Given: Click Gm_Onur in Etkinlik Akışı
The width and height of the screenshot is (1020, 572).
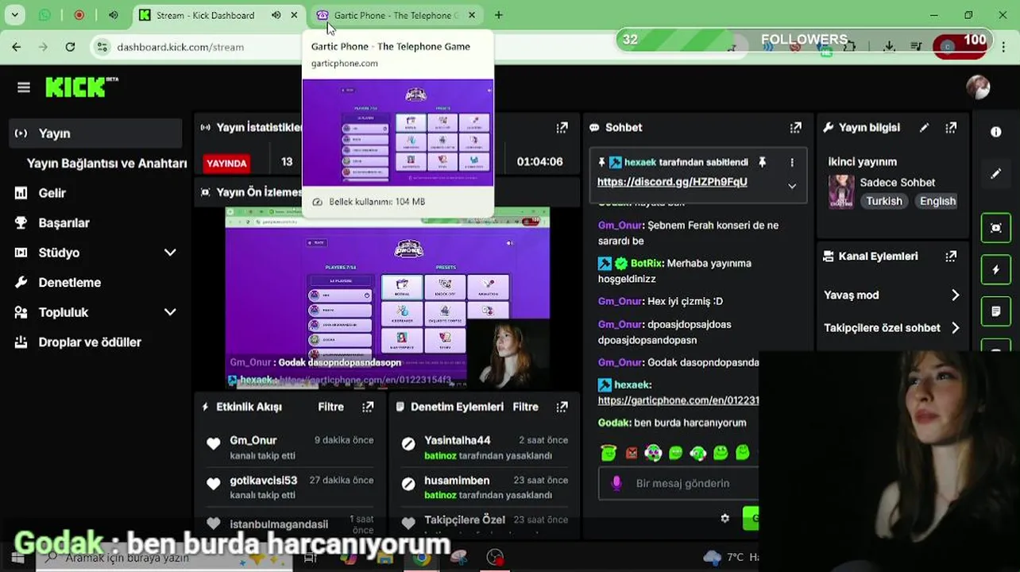Looking at the screenshot, I should pos(253,440).
